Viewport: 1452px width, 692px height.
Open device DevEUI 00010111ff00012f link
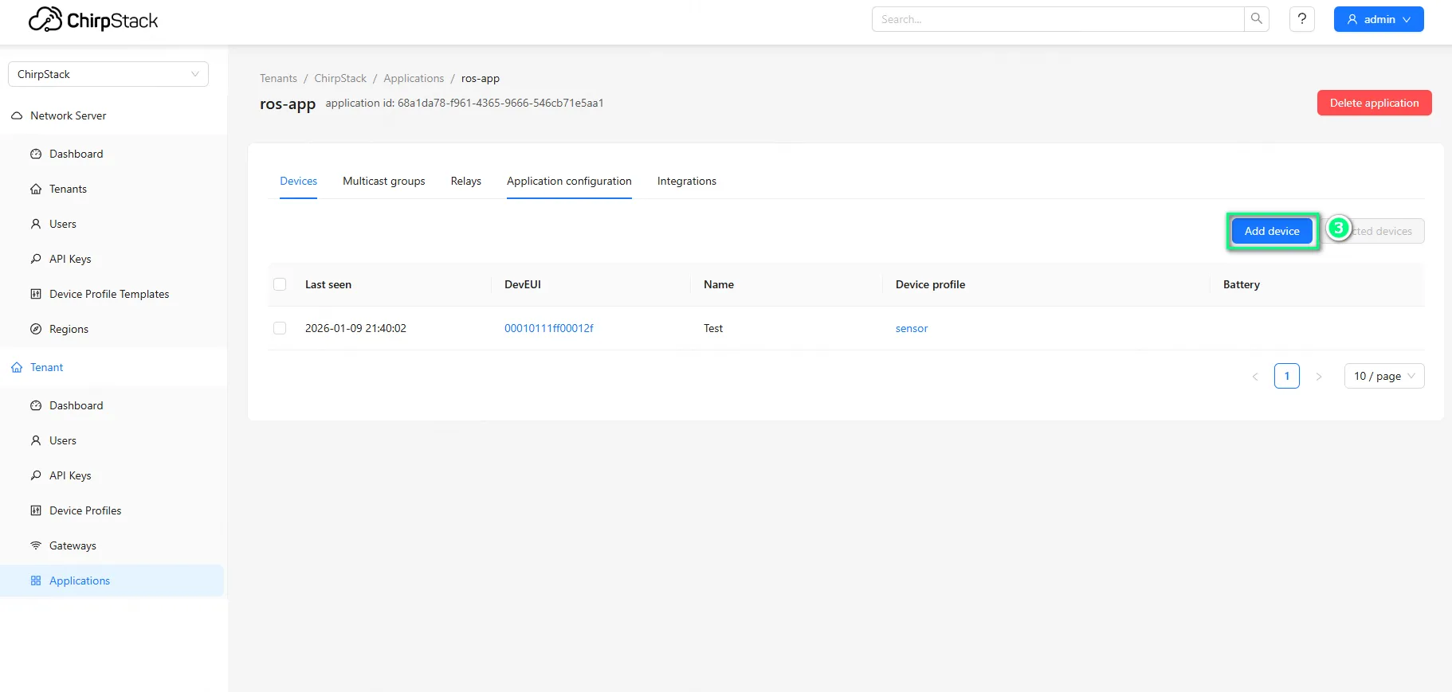[x=548, y=328]
